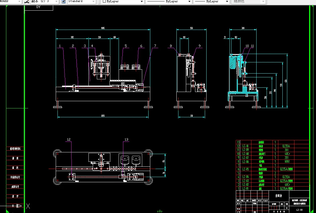The image size is (316, 213).
Task: Click the LZ-04 part number cell
Action: pyautogui.click(x=245, y=177)
